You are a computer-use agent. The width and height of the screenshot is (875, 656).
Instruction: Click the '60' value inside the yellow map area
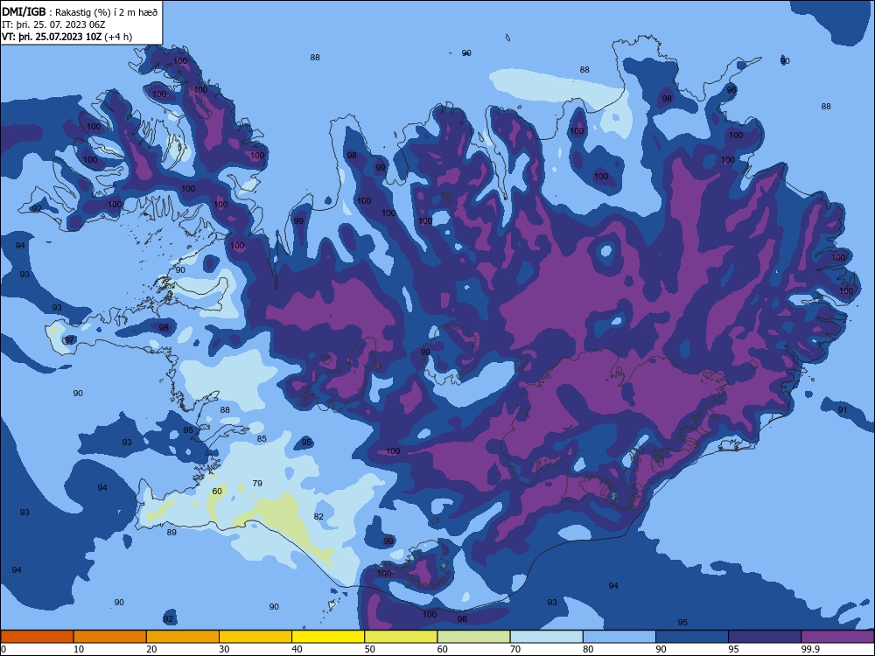[217, 491]
